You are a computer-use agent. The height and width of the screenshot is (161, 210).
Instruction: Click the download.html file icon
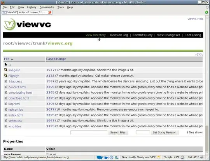(5, 98)
